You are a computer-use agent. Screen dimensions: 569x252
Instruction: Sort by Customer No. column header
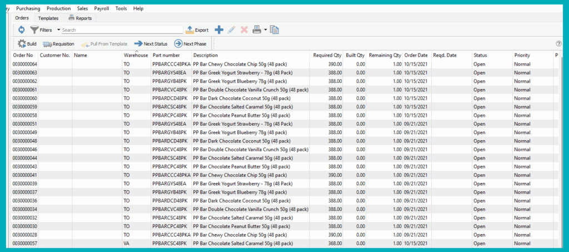55,56
